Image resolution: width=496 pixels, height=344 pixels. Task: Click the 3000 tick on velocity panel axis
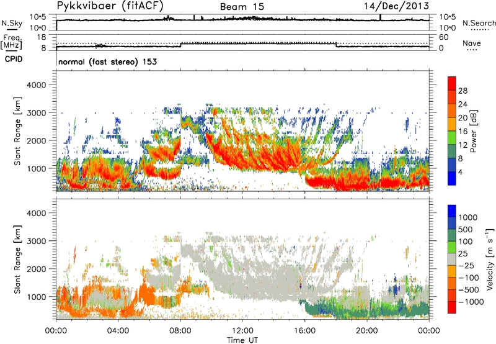tap(36, 241)
